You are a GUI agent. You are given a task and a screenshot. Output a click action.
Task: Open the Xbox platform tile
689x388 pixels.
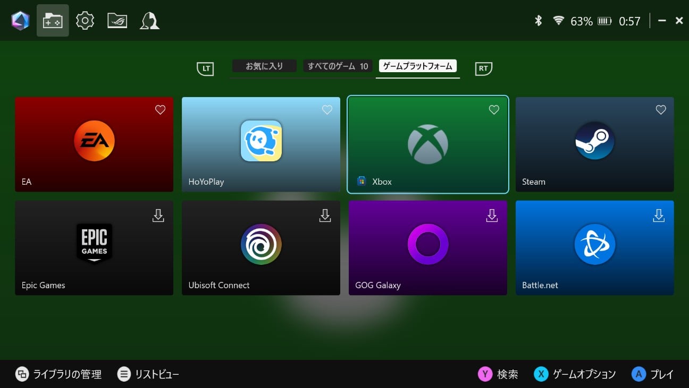point(428,144)
